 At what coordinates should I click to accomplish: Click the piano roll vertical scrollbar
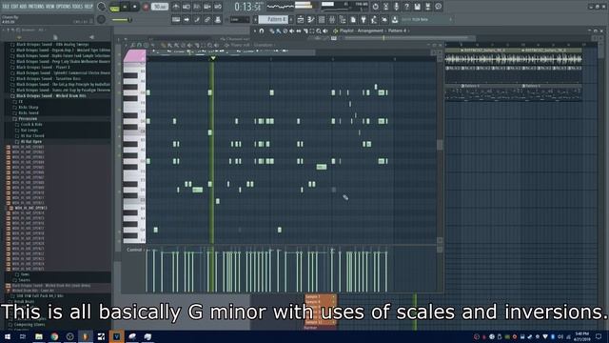pos(440,145)
